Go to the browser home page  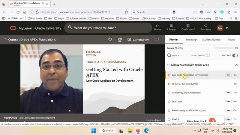[24, 12]
